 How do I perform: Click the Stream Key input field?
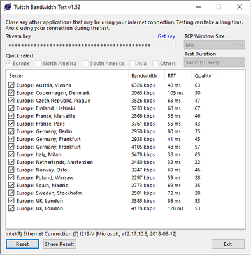coord(90,45)
